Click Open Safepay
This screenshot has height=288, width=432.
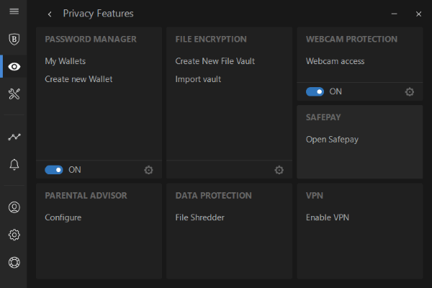pos(332,139)
